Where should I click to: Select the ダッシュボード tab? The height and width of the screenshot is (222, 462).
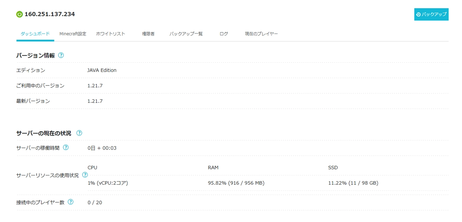(35, 34)
